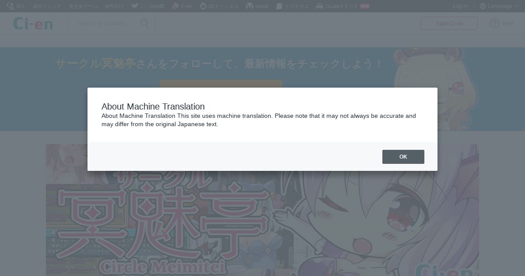Click the Log in link

coord(460,6)
